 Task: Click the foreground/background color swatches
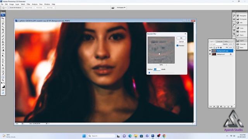coord(3,86)
